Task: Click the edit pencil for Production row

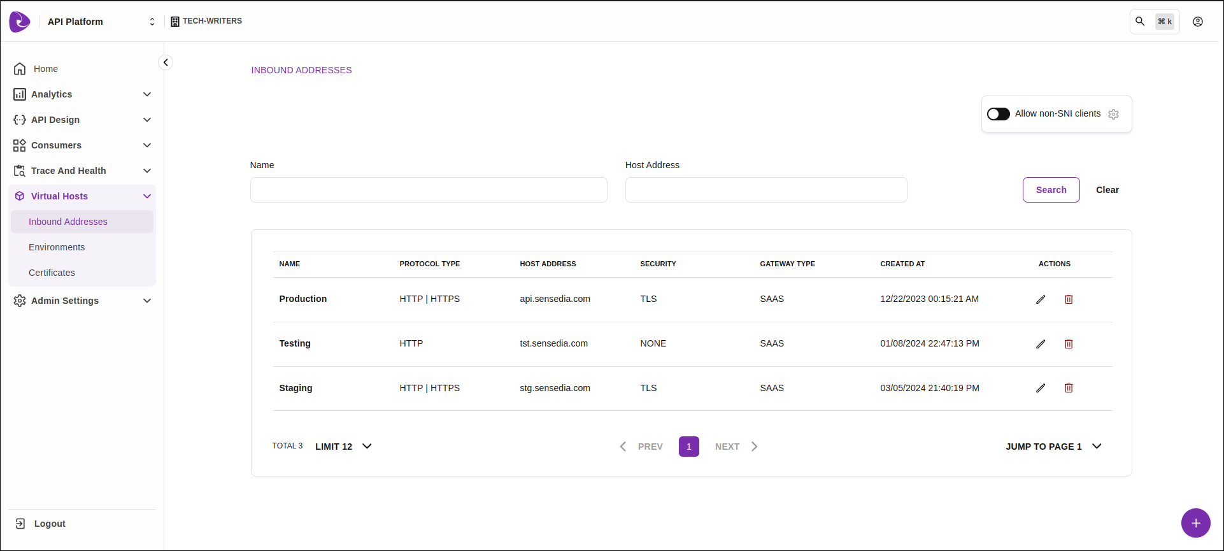Action: coord(1041,299)
